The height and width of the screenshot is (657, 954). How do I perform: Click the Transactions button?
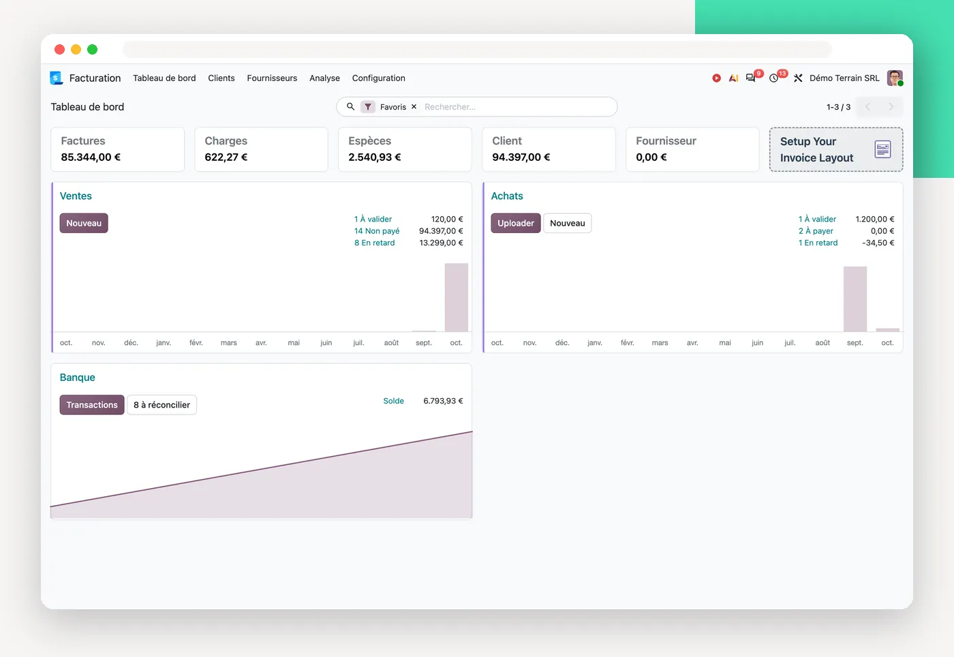[92, 405]
